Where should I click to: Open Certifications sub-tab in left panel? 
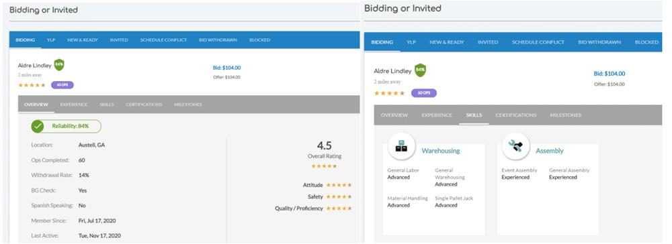coord(144,105)
